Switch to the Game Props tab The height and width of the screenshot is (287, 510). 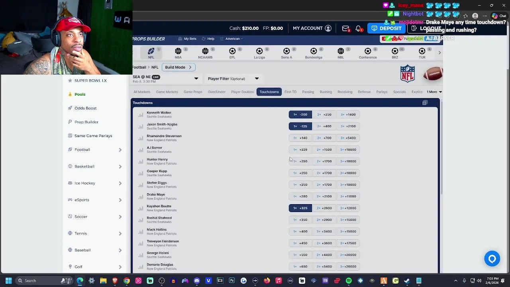point(193,92)
